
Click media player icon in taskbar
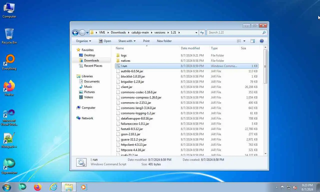click(x=84, y=187)
